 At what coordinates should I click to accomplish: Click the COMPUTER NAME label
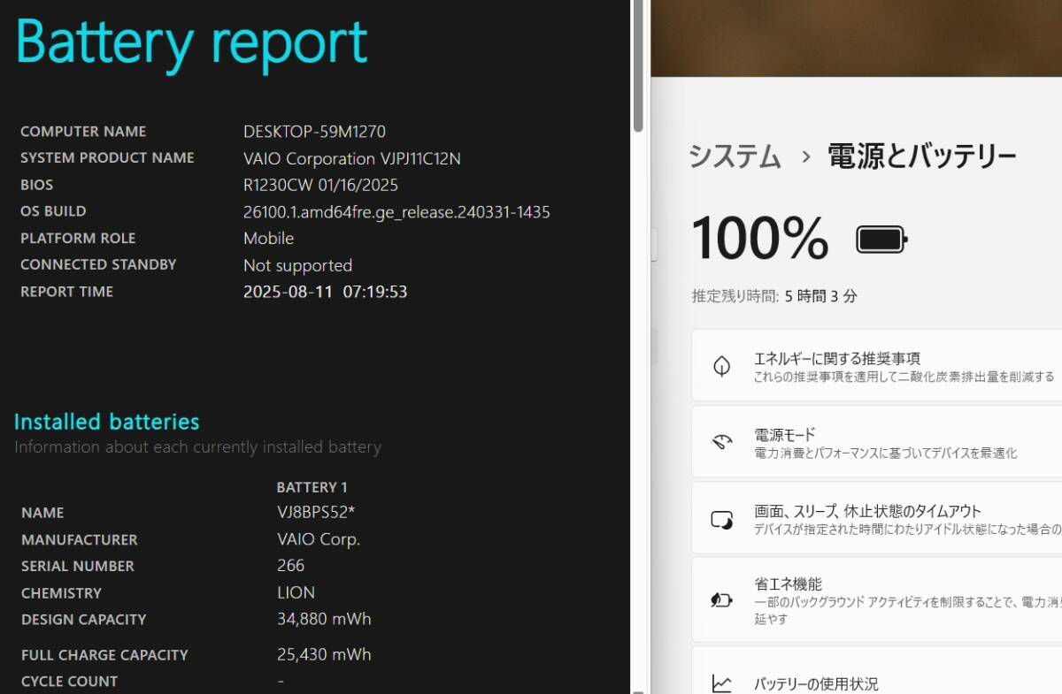[x=83, y=132]
